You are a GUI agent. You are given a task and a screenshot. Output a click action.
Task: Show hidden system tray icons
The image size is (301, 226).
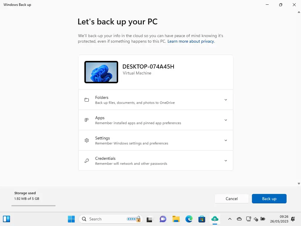(230, 219)
